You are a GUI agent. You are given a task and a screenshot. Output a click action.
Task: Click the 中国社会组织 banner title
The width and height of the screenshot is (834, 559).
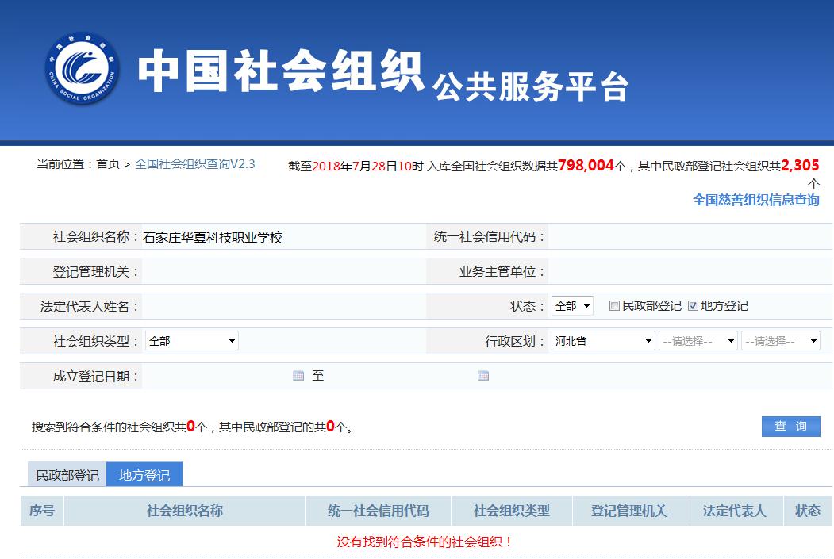click(x=281, y=71)
